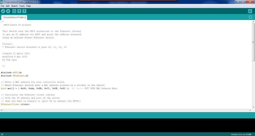Select the DhcpAddressPrinter sketch tab
The height and width of the screenshot is (136, 255).
14,17
